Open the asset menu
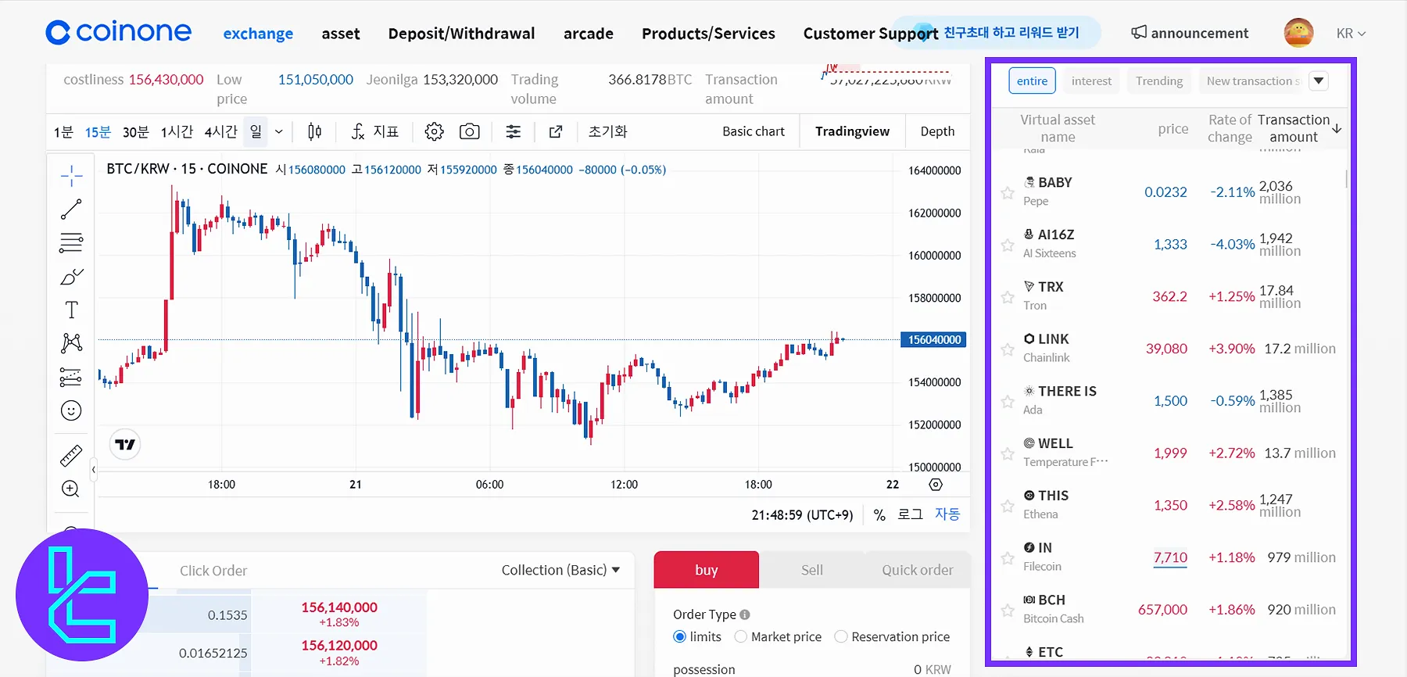Image resolution: width=1407 pixels, height=677 pixels. pyautogui.click(x=341, y=33)
